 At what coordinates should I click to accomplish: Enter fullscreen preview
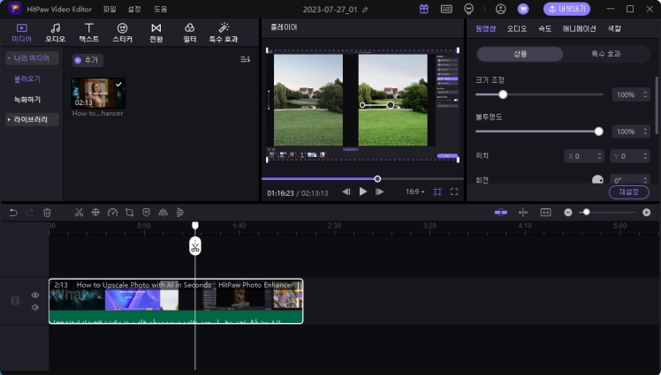454,192
